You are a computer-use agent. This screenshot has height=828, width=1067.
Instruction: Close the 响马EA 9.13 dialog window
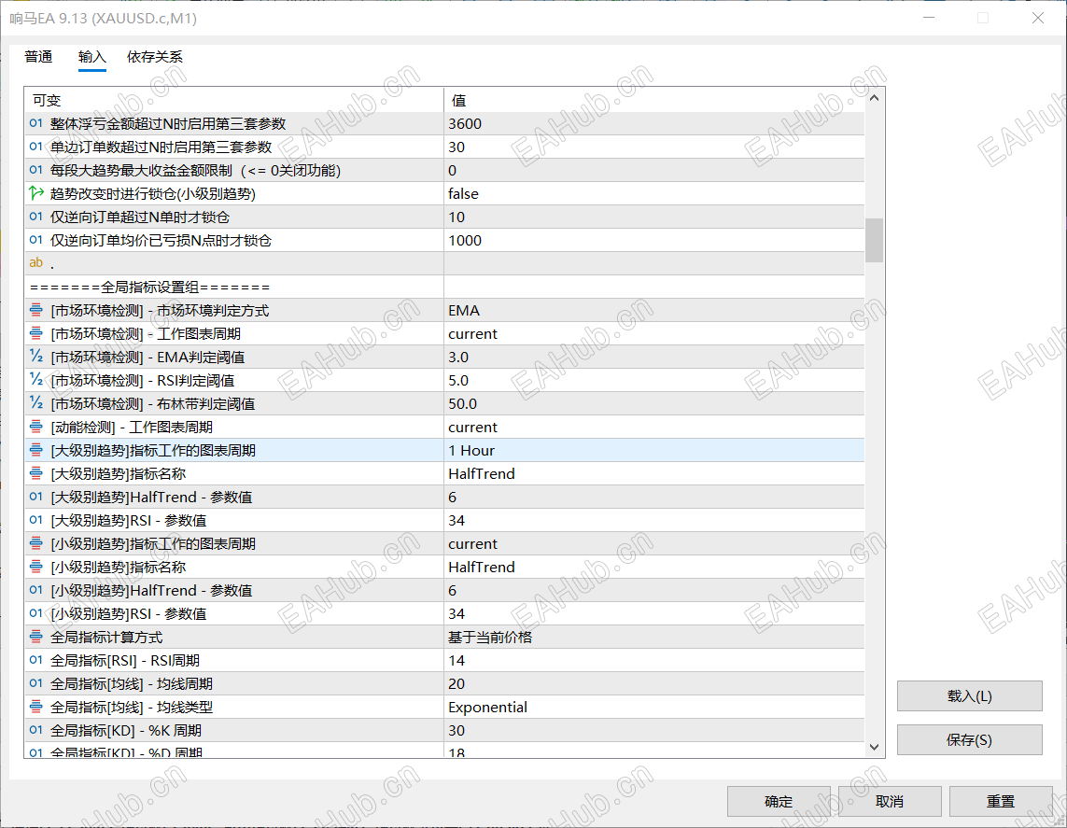[x=1038, y=18]
